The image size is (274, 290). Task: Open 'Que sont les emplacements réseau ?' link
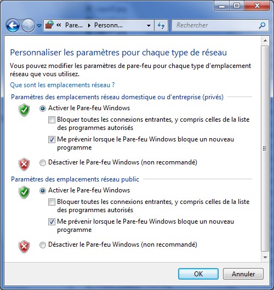(62, 85)
